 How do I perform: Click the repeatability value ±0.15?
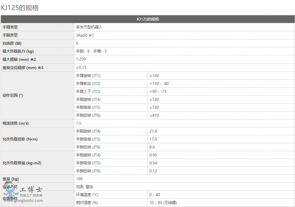[x=81, y=67]
